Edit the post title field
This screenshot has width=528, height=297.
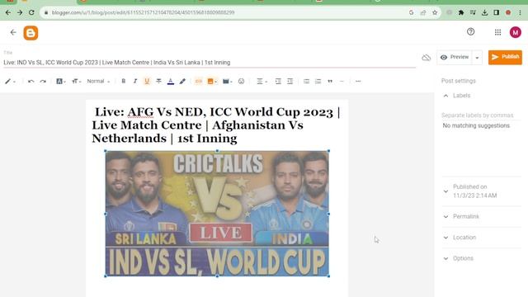point(210,63)
